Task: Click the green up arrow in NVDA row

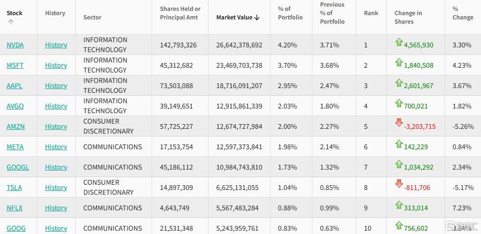Action: point(399,43)
